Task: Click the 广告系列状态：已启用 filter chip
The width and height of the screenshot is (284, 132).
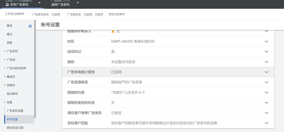Action: 46,14
